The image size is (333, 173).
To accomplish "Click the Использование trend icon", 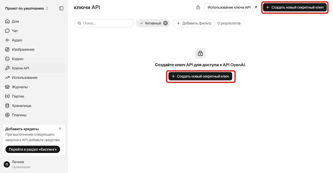I will coord(7,78).
